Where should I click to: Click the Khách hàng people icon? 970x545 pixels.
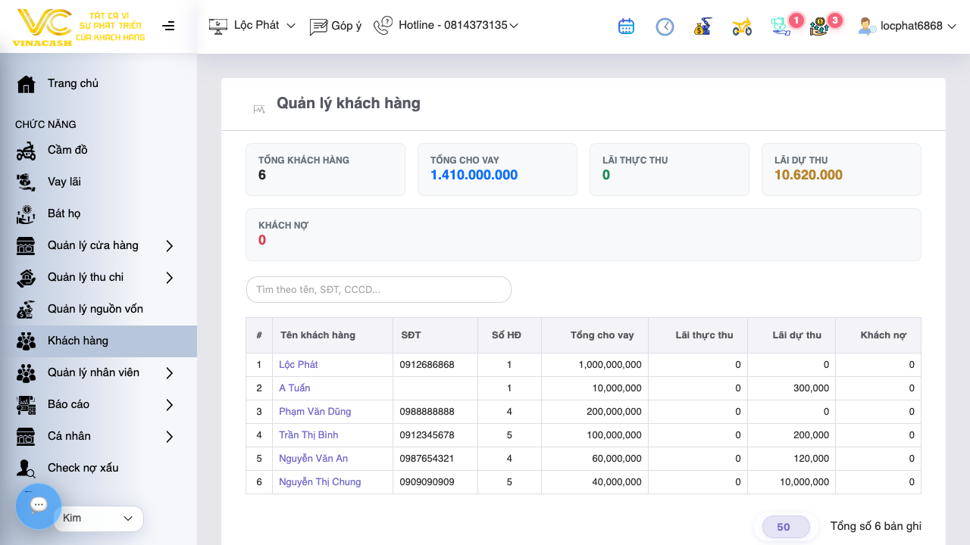click(x=27, y=341)
